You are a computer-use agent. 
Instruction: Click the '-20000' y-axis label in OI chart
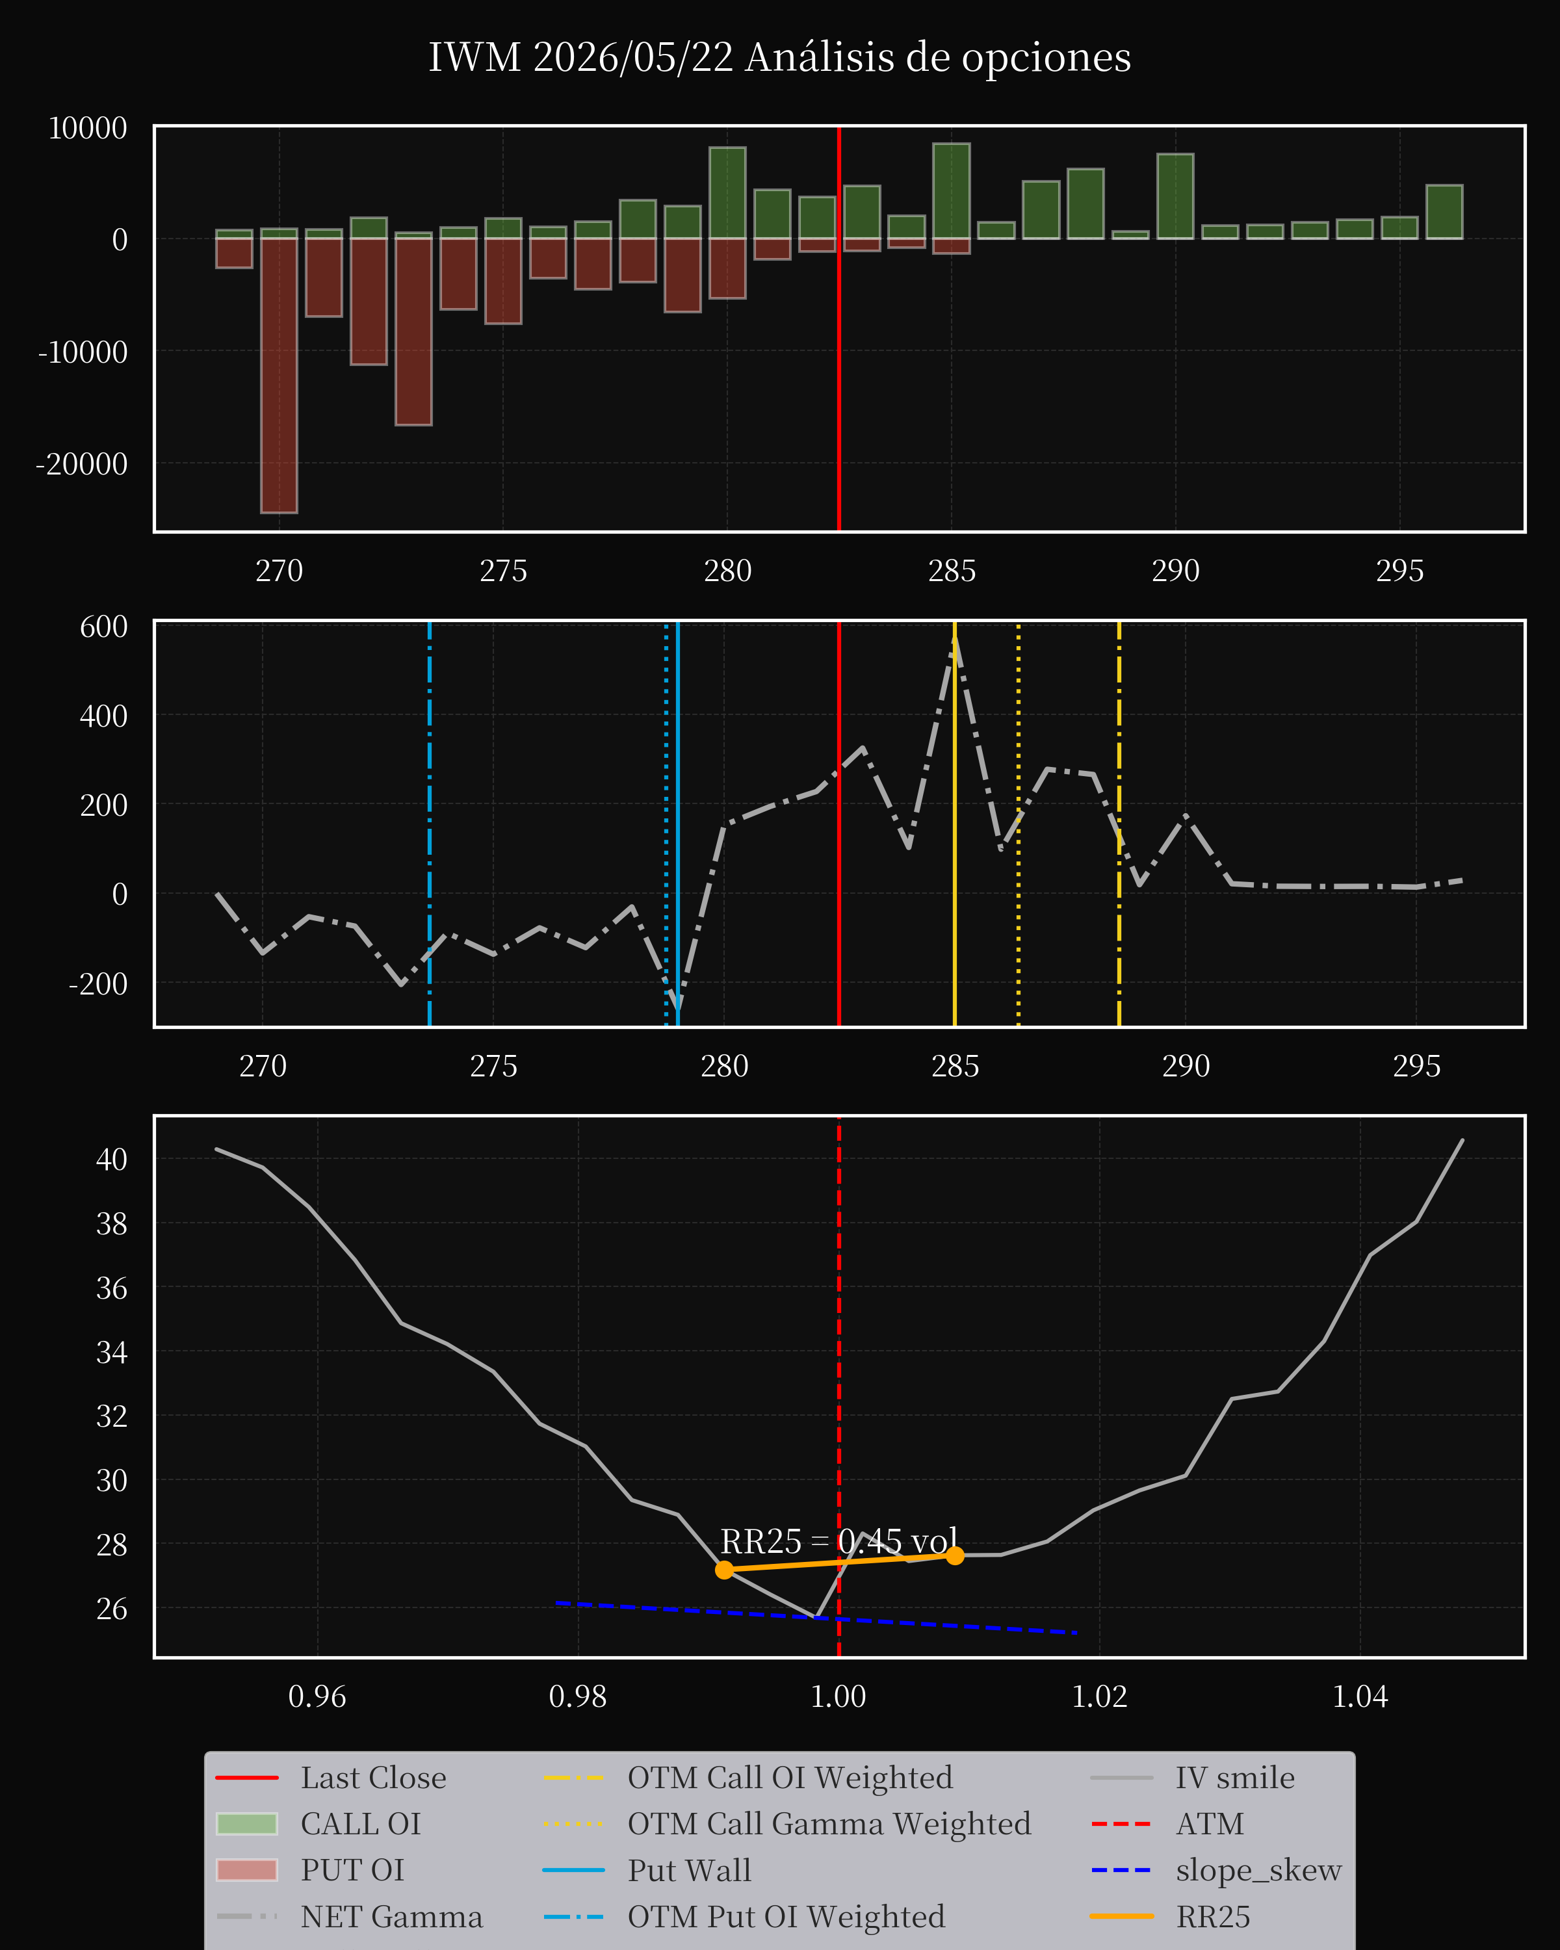click(81, 464)
